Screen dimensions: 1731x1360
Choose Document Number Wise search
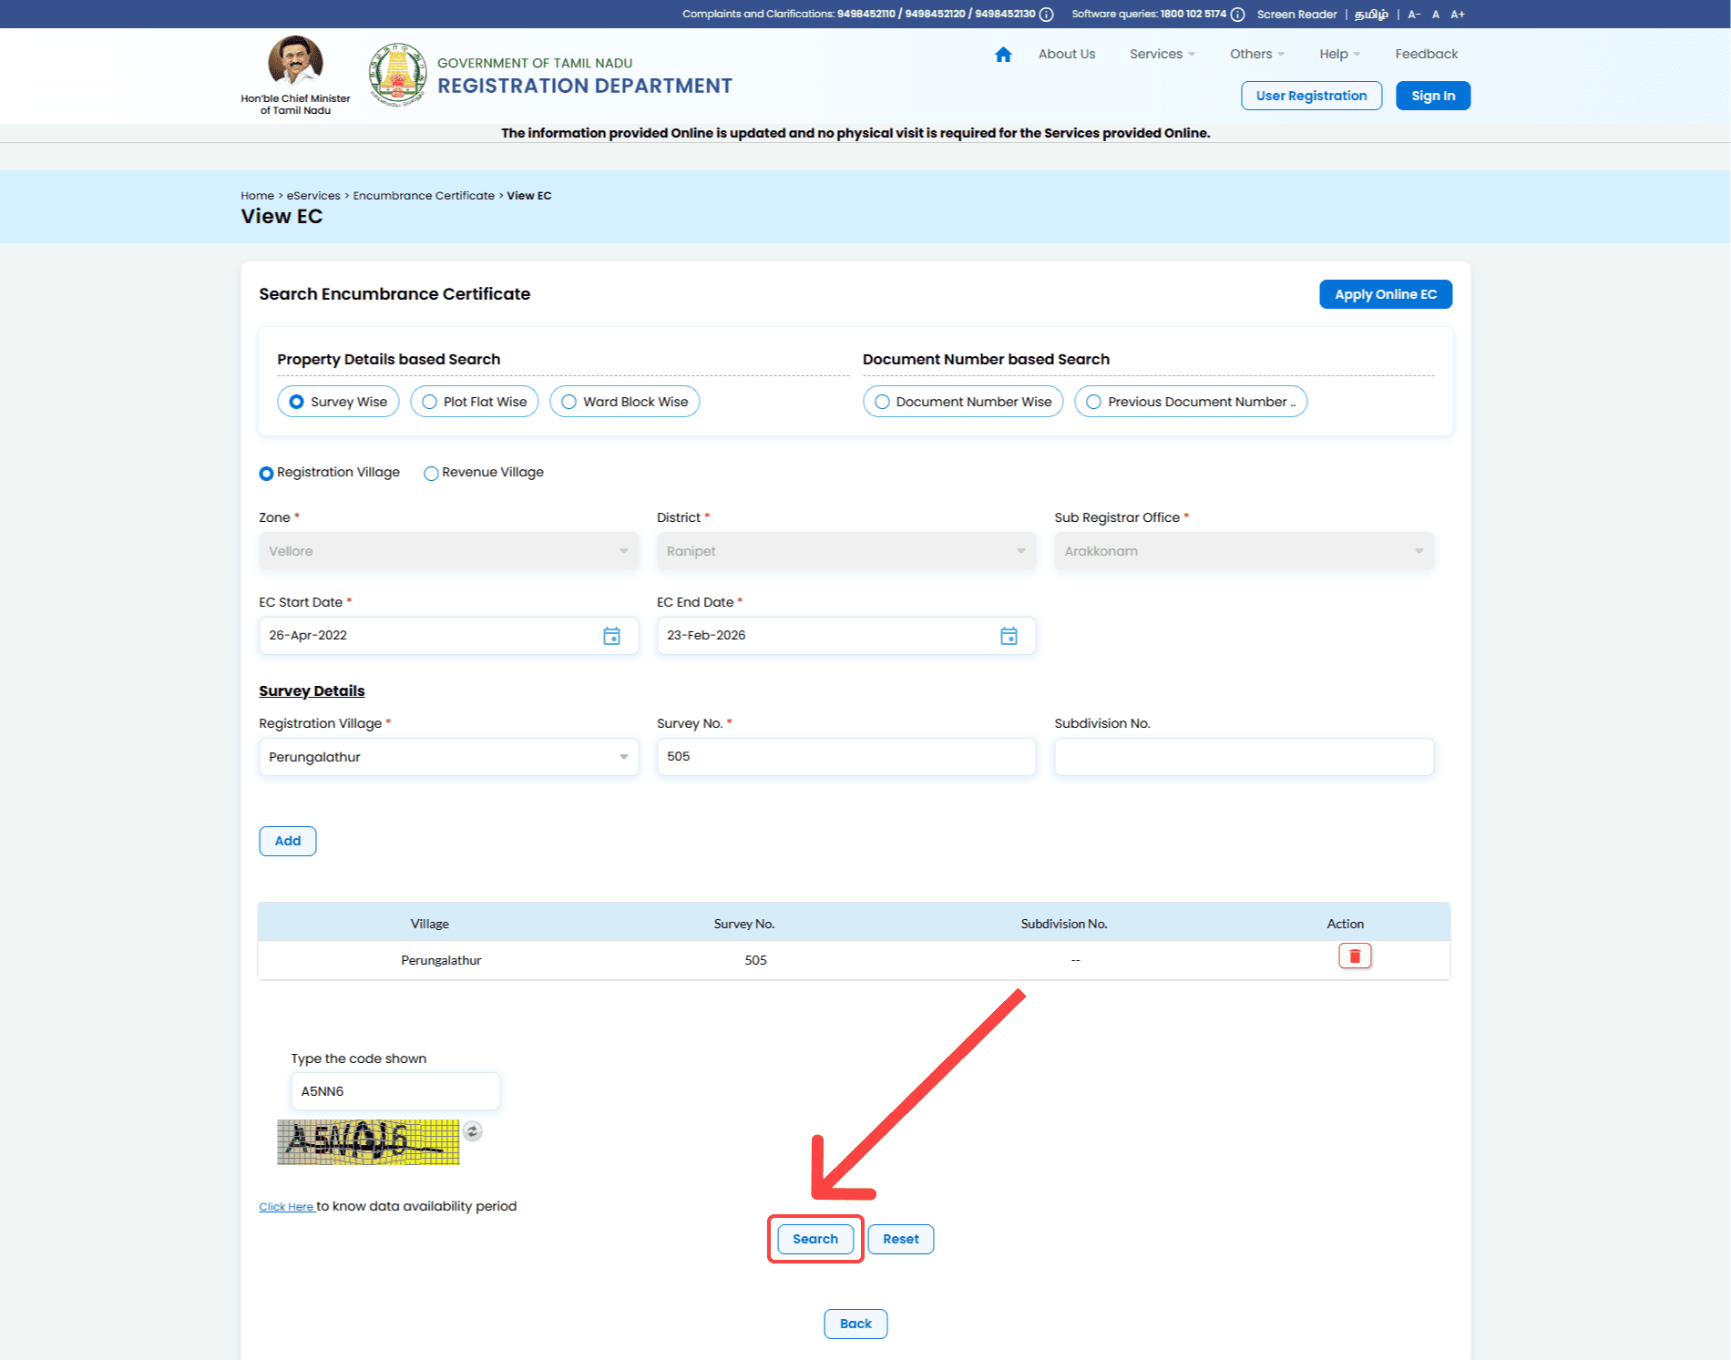click(x=963, y=402)
